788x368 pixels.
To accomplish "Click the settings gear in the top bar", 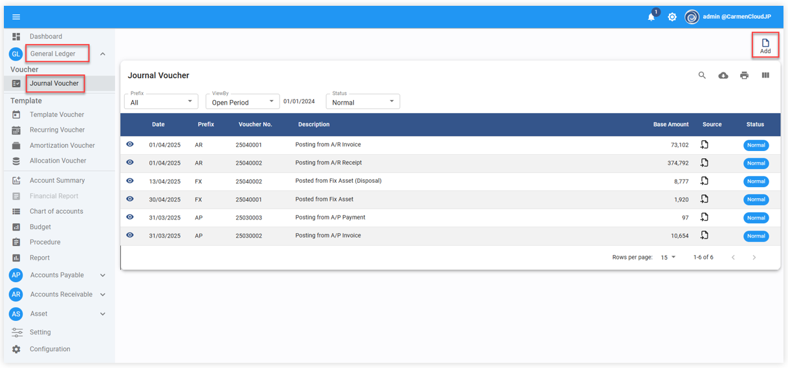I will tap(672, 17).
